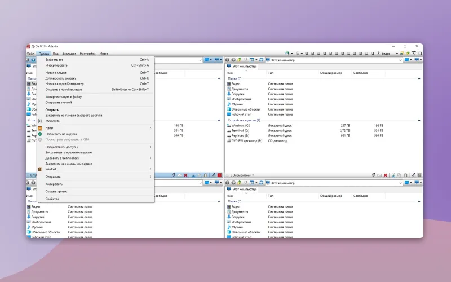Click the WinRAR icon in the menu

pos(40,169)
